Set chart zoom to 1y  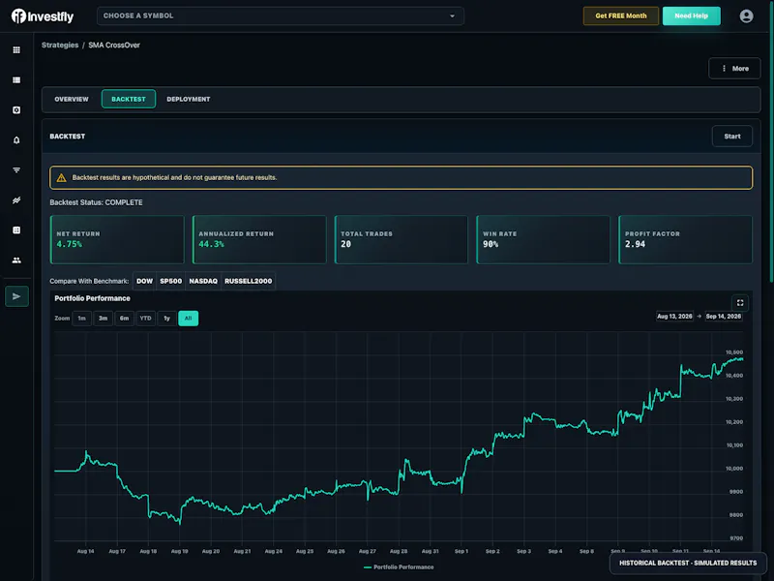click(166, 319)
